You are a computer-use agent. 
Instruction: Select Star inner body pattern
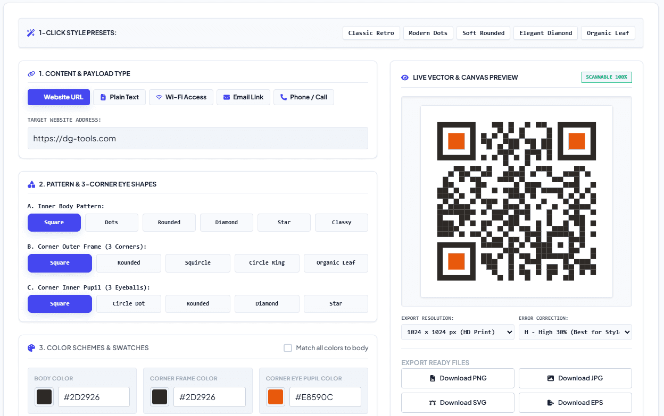[284, 223]
